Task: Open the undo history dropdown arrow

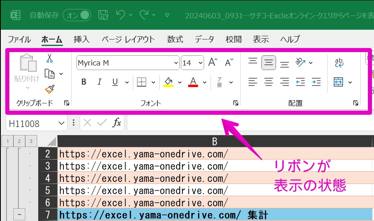Action: click(x=131, y=15)
